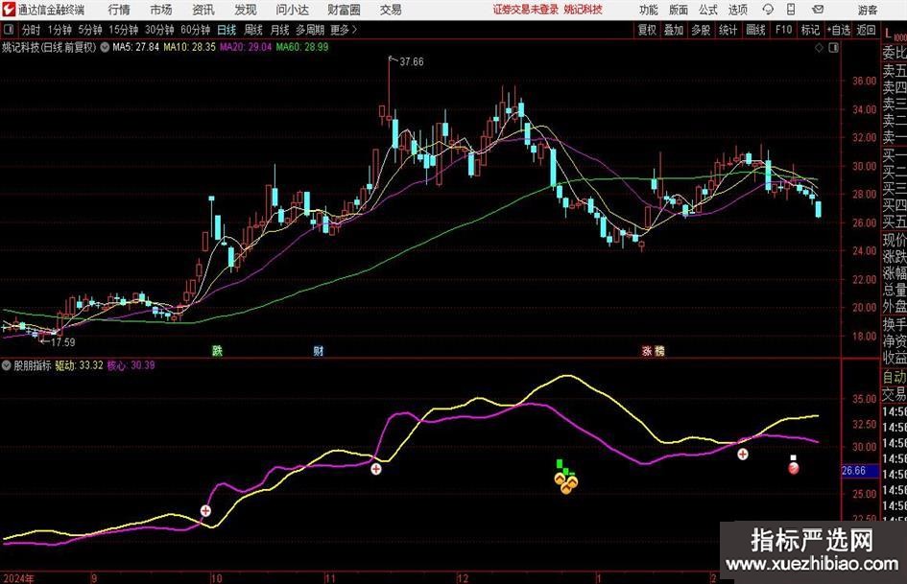The image size is (907, 584).
Task: Switch to 周线 weekly period
Action: (253, 30)
